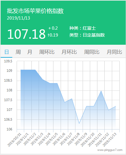Click the chart low point at 2019/11/8
The height and width of the screenshot is (155, 126).
tap(79, 123)
